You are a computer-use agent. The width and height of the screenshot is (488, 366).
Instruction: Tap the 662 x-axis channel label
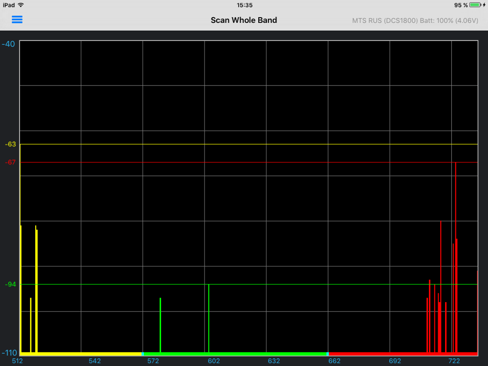coord(335,361)
